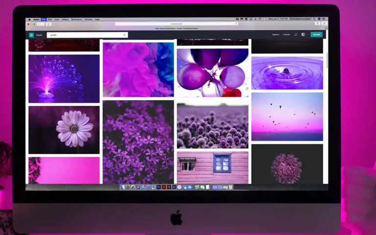Viewport: 376px width, 235px height.
Task: Click the Upload button
Action: (x=316, y=35)
